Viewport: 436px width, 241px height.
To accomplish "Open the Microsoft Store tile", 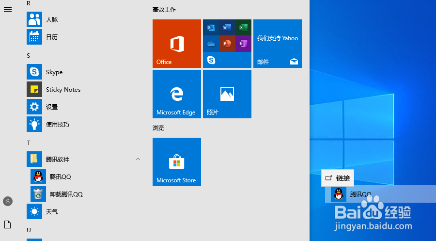I will click(177, 162).
